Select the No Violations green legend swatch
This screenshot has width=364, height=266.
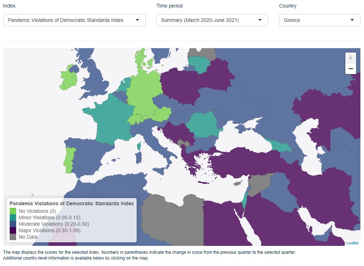tap(13, 211)
